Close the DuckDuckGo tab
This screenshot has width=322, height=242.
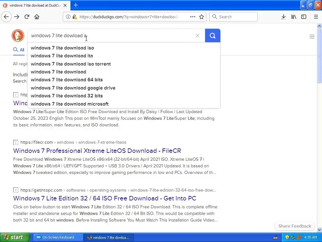click(65, 5)
